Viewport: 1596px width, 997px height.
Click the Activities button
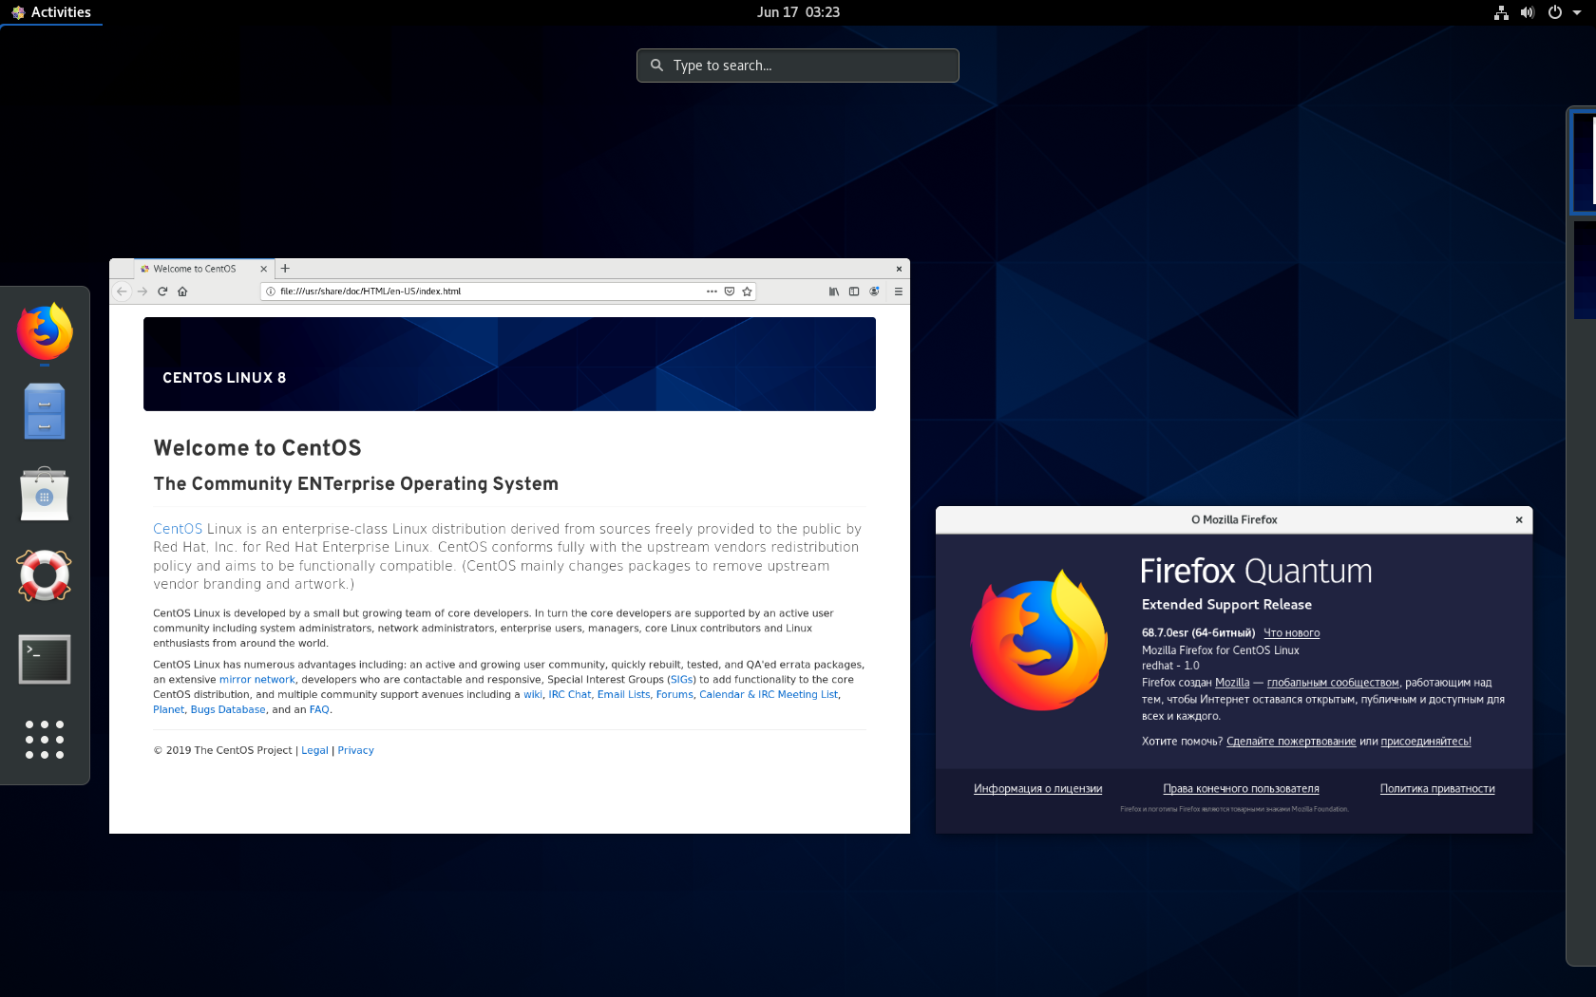51,12
